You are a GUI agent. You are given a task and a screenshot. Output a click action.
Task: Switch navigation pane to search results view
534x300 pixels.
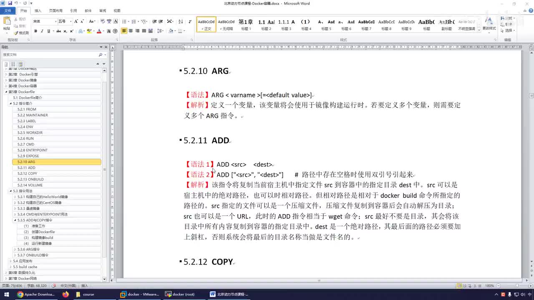click(x=20, y=64)
